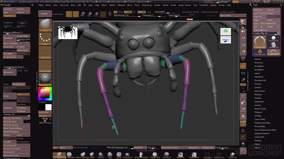This screenshot has width=284, height=159.
Task: Pick the SelectLasso brush
Action: tap(219, 155)
